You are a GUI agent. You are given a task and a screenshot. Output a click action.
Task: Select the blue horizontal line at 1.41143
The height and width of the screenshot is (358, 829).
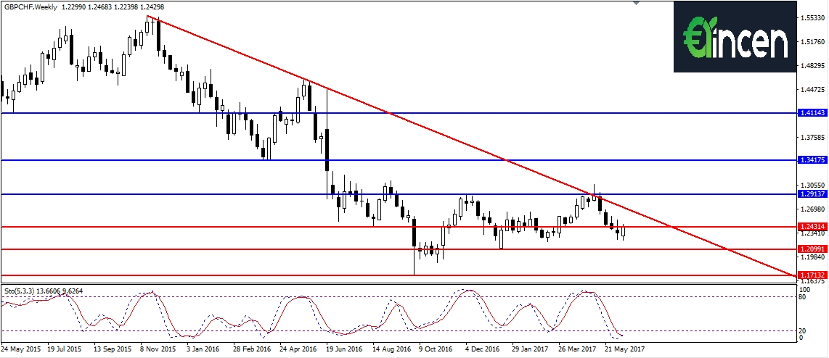tap(398, 113)
